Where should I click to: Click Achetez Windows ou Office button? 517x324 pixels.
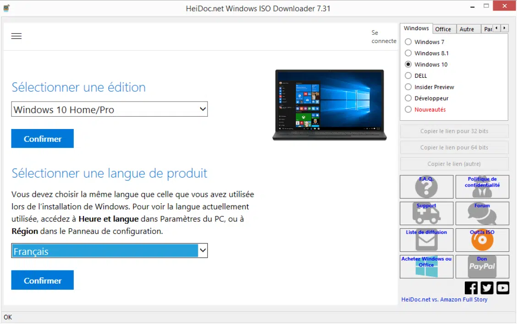pos(426,267)
